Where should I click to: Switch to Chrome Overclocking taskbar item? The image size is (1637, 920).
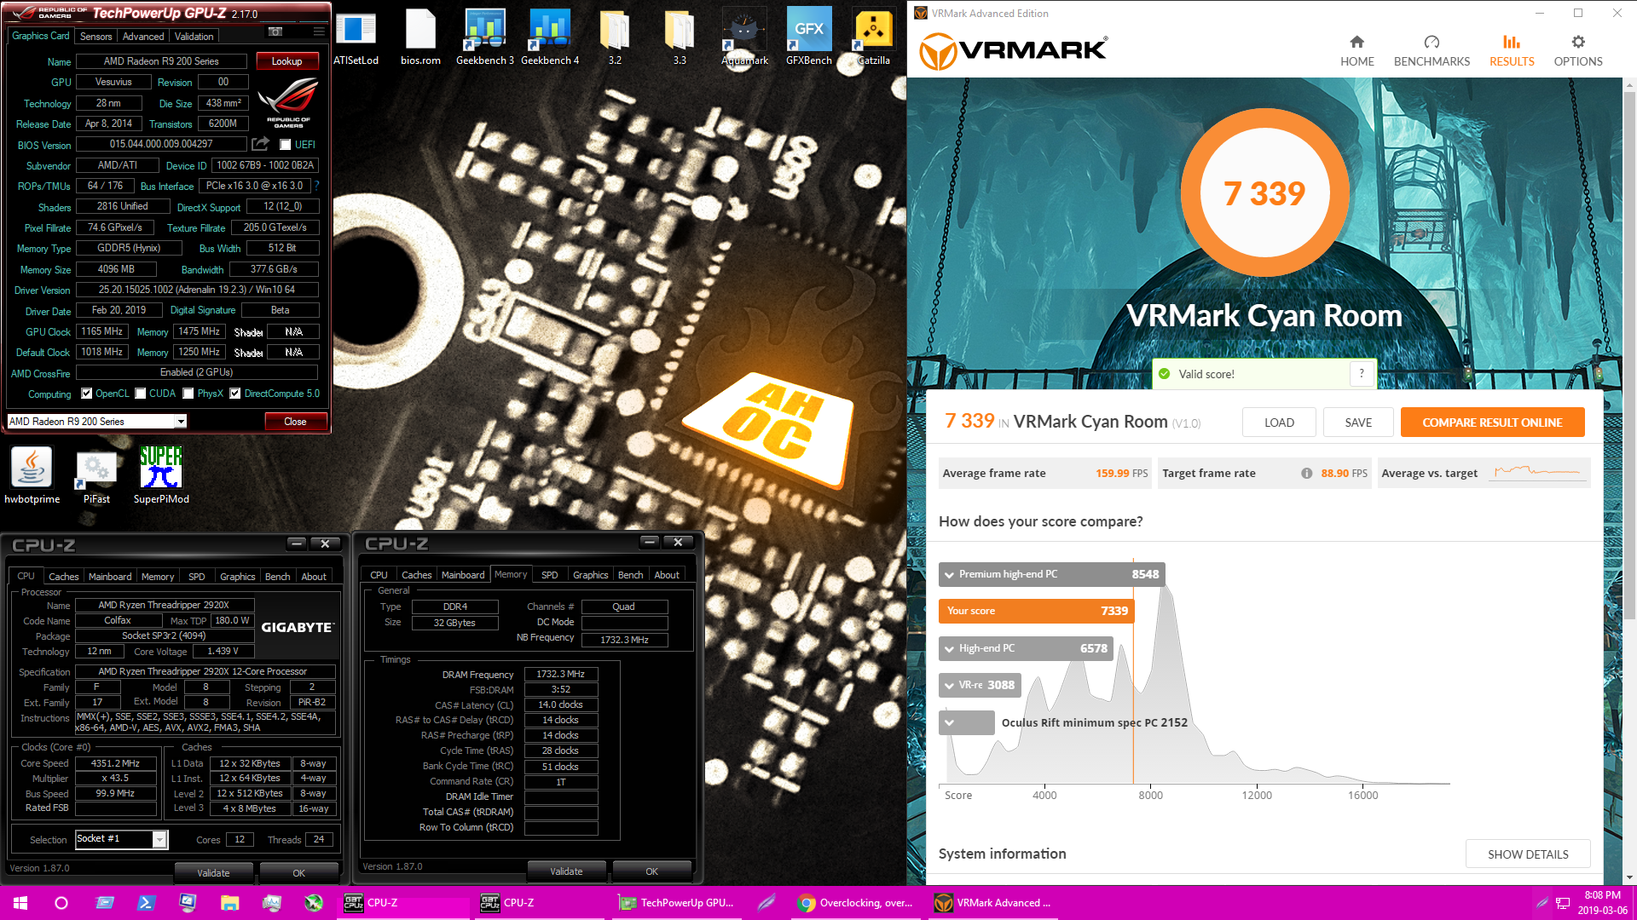(x=855, y=903)
